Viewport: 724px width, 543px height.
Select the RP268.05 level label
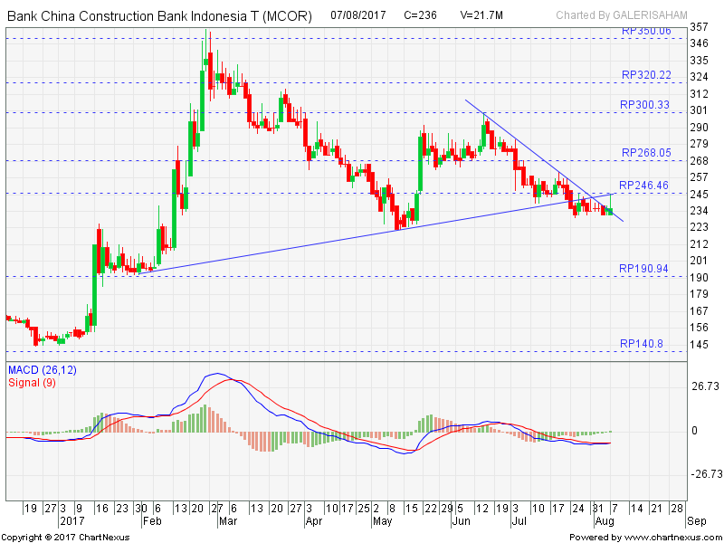pos(644,153)
